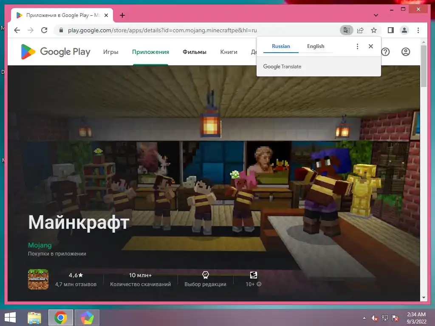Select the Russian tab in translate popup
This screenshot has height=326, width=435.
(x=281, y=46)
